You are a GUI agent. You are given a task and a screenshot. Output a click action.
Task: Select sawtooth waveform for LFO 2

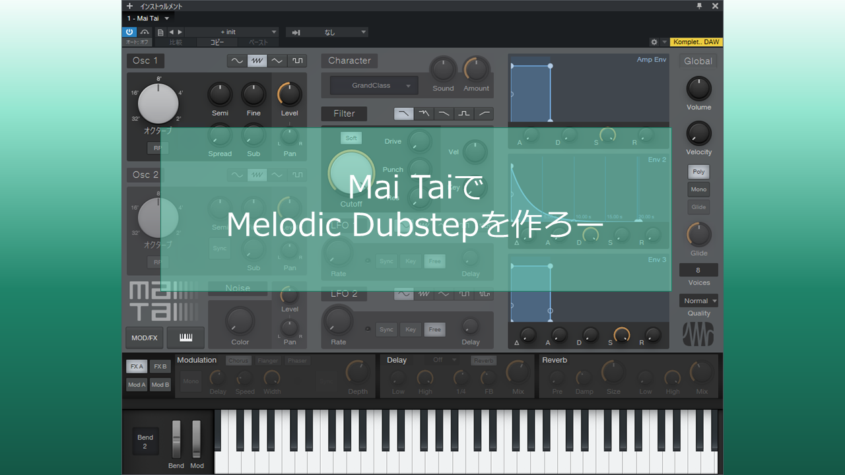pyautogui.click(x=424, y=294)
